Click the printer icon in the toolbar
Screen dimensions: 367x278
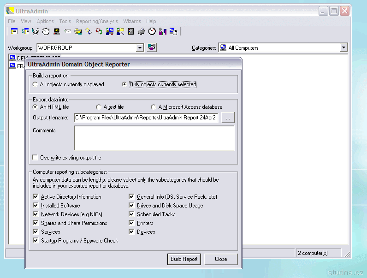coord(142,31)
